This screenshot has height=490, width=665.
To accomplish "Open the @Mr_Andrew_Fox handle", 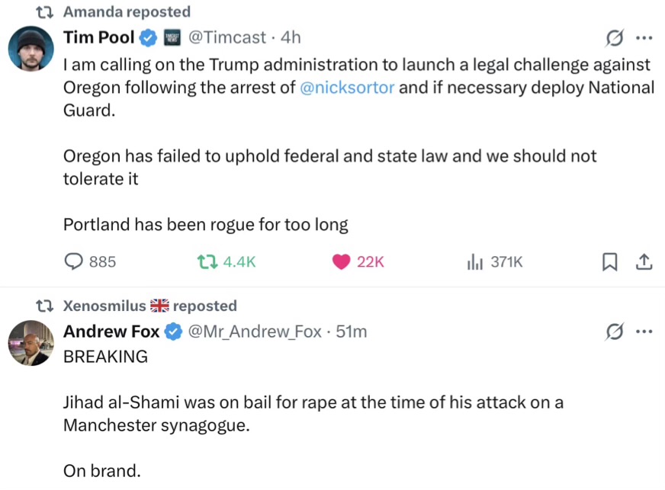I will 254,331.
